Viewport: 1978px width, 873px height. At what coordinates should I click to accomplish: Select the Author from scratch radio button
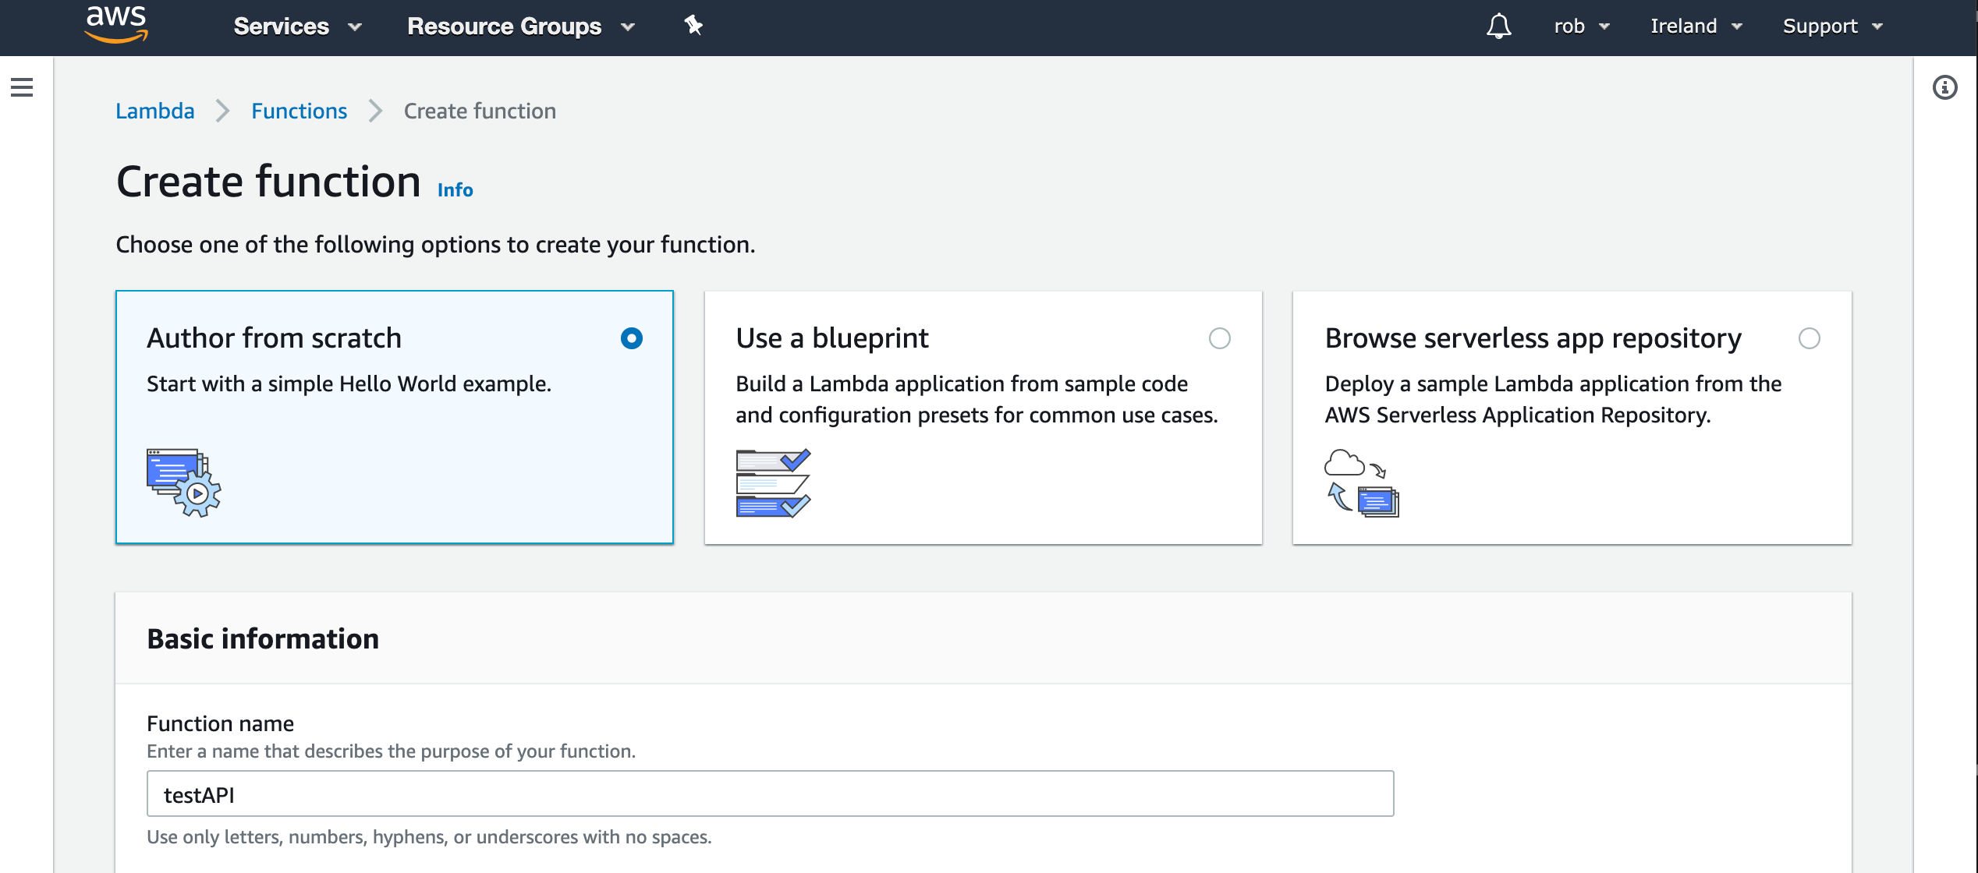(x=631, y=339)
